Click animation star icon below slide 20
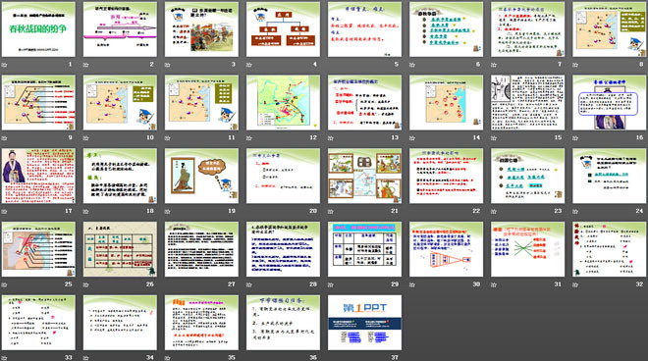This screenshot has height=361, width=648. pyautogui.click(x=249, y=212)
